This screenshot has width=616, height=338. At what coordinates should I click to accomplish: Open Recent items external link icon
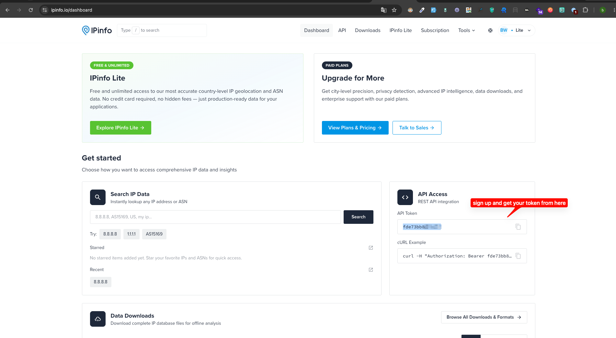point(371,270)
